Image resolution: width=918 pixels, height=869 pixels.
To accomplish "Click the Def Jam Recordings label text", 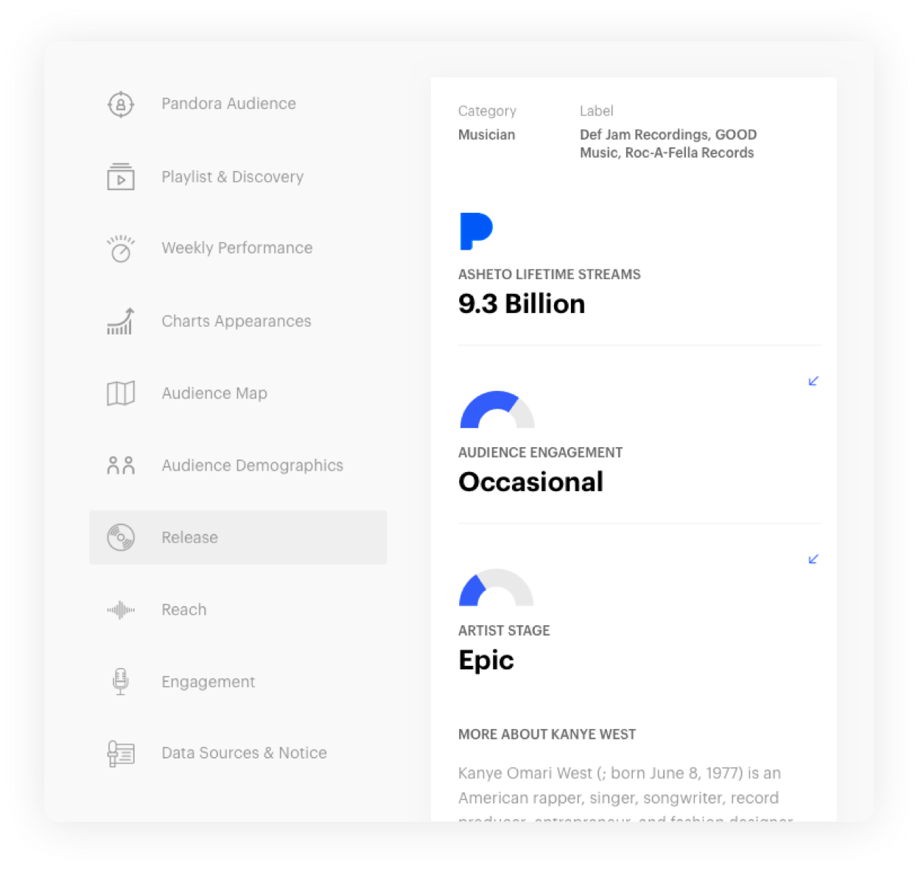I will (x=668, y=144).
